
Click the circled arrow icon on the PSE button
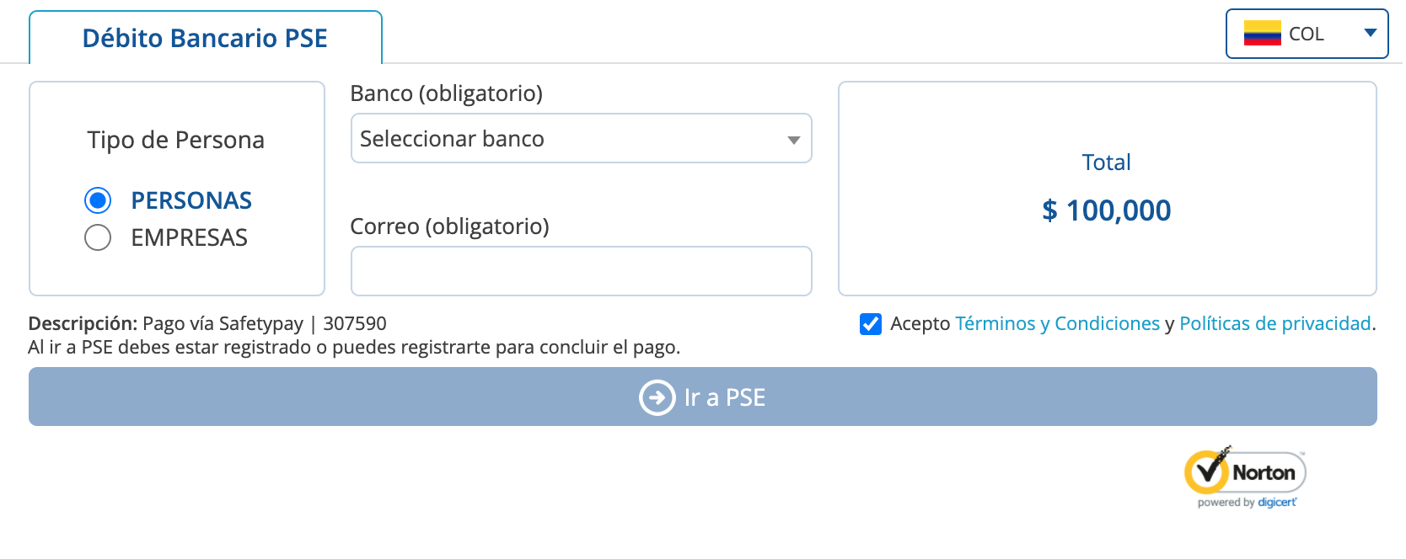point(657,397)
